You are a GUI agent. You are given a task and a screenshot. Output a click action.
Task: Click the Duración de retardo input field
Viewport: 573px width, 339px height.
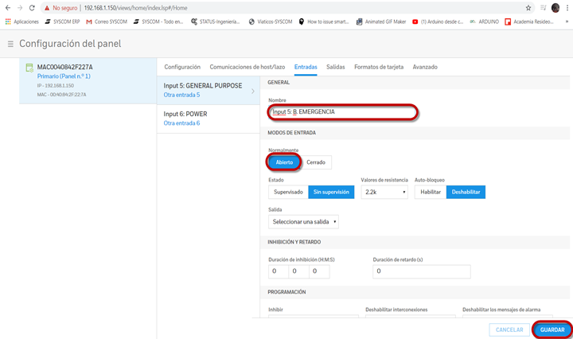(422, 271)
